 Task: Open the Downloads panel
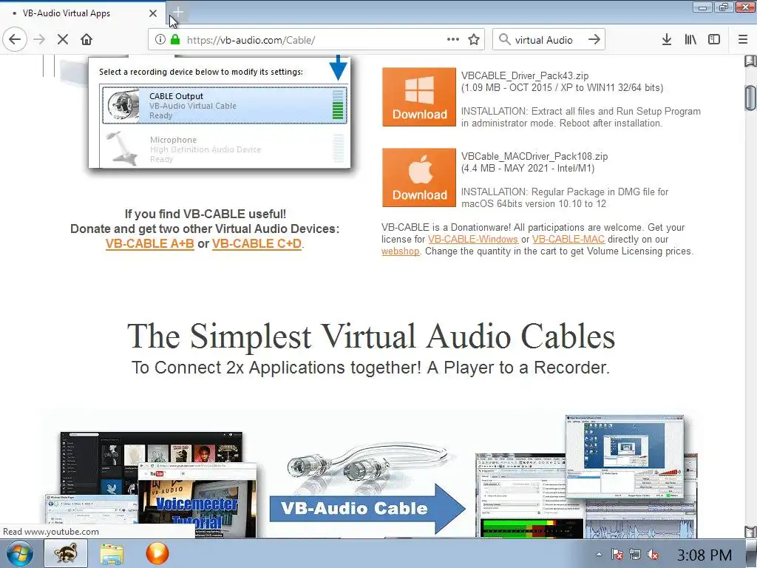(x=667, y=40)
